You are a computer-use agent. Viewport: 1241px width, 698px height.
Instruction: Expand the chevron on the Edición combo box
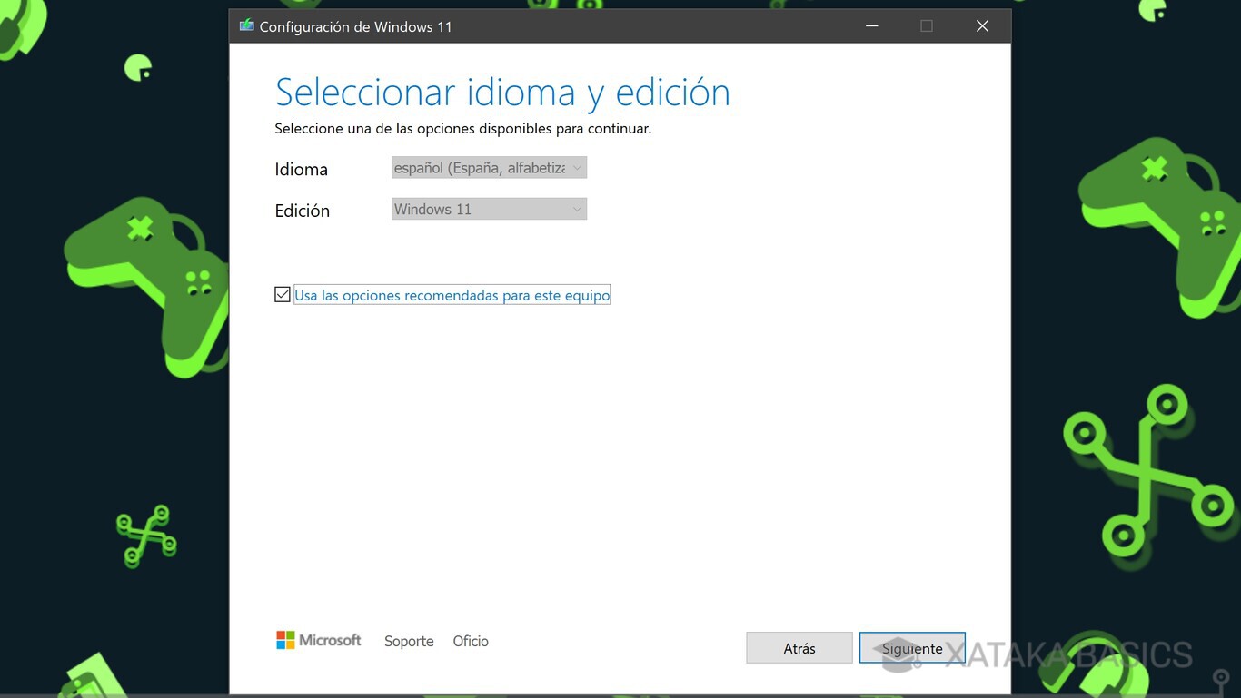[x=577, y=209]
